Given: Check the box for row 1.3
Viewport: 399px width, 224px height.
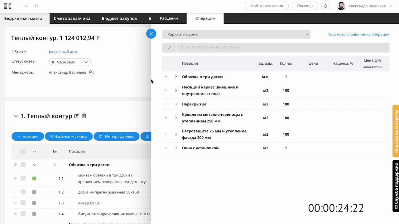Looking at the screenshot, I should click(x=23, y=203).
